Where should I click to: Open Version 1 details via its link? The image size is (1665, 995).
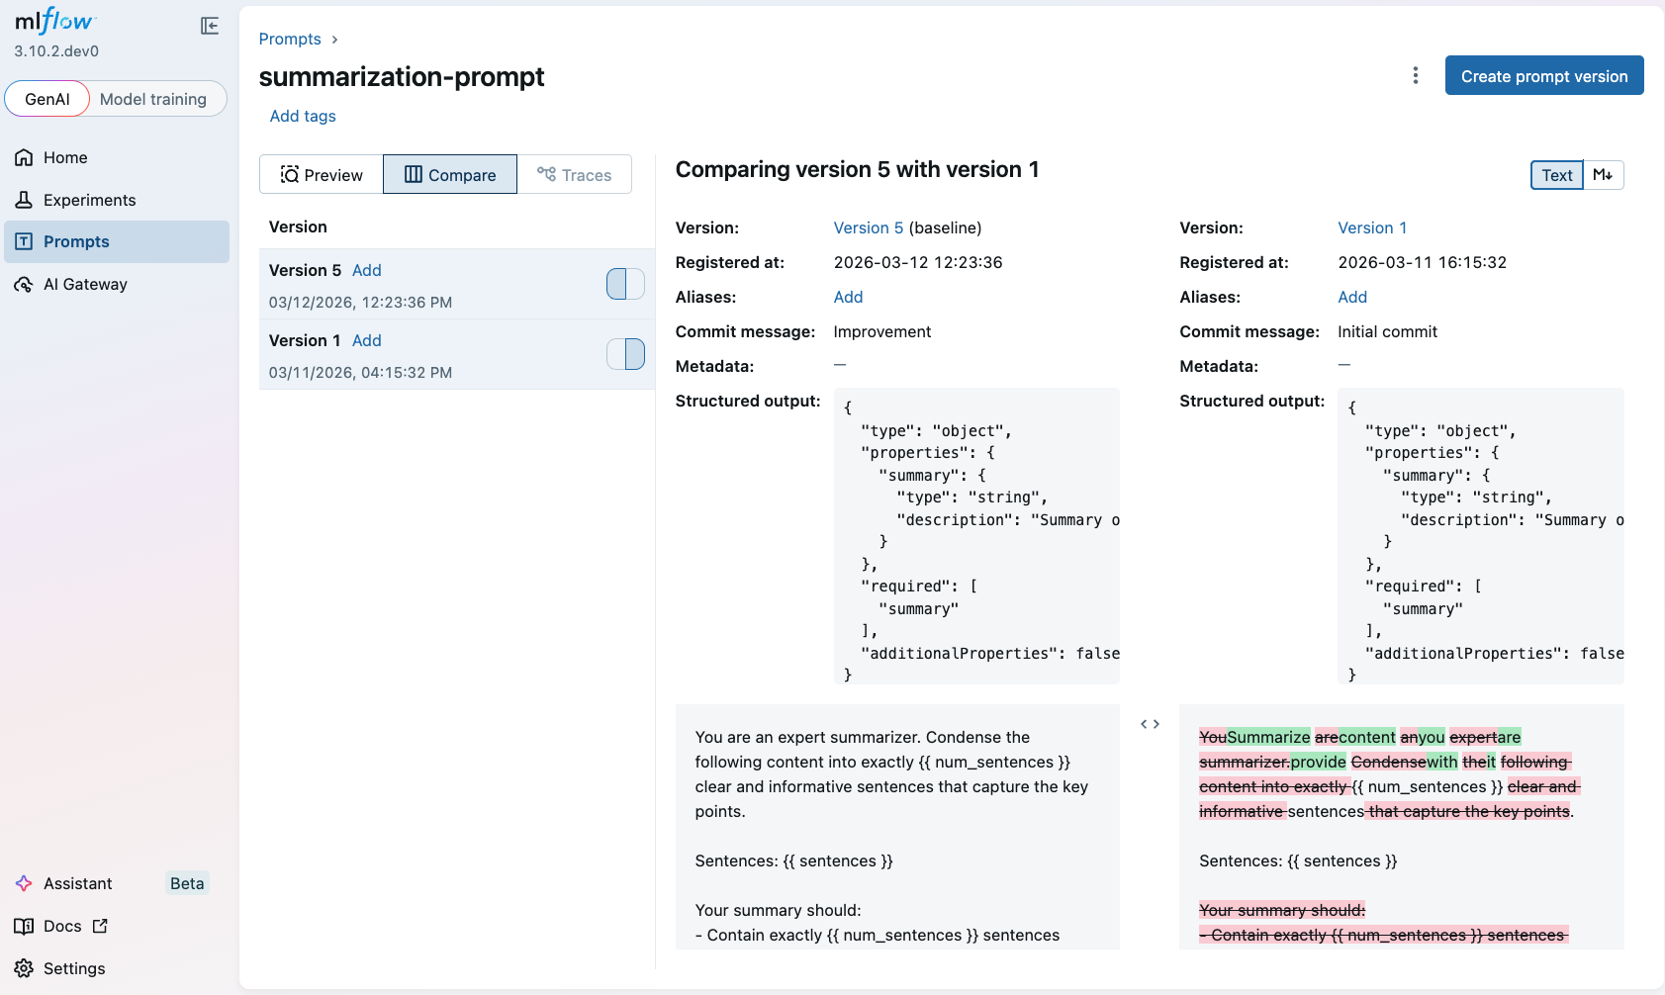(1372, 227)
